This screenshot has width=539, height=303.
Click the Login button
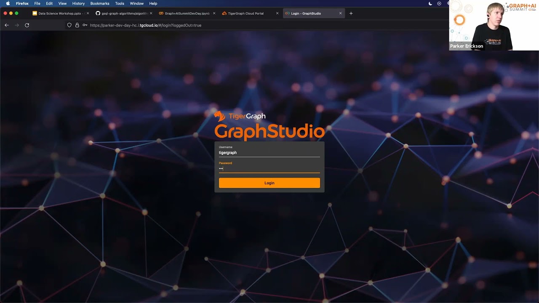tap(269, 183)
